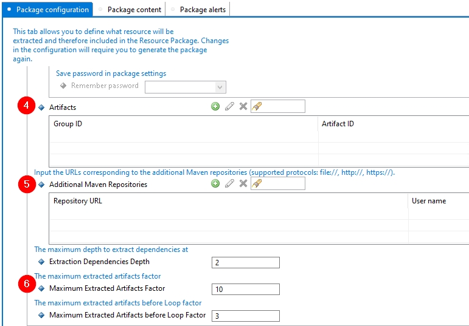Sort by the Artifact ID column header
This screenshot has height=326, width=469.
point(392,124)
